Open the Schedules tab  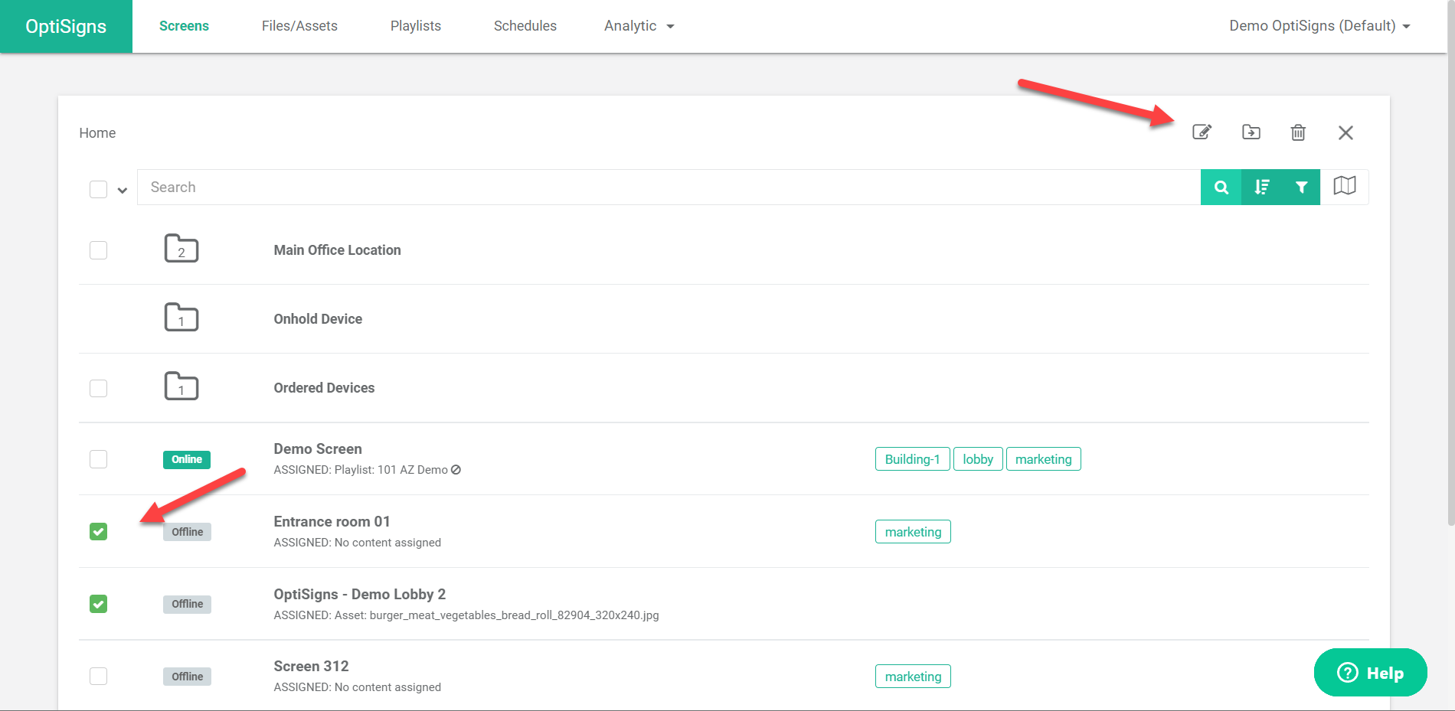tap(525, 26)
